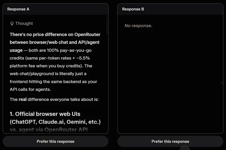The height and width of the screenshot is (150, 226).
Task: Prefer Response B using its button
Action: tap(170, 141)
